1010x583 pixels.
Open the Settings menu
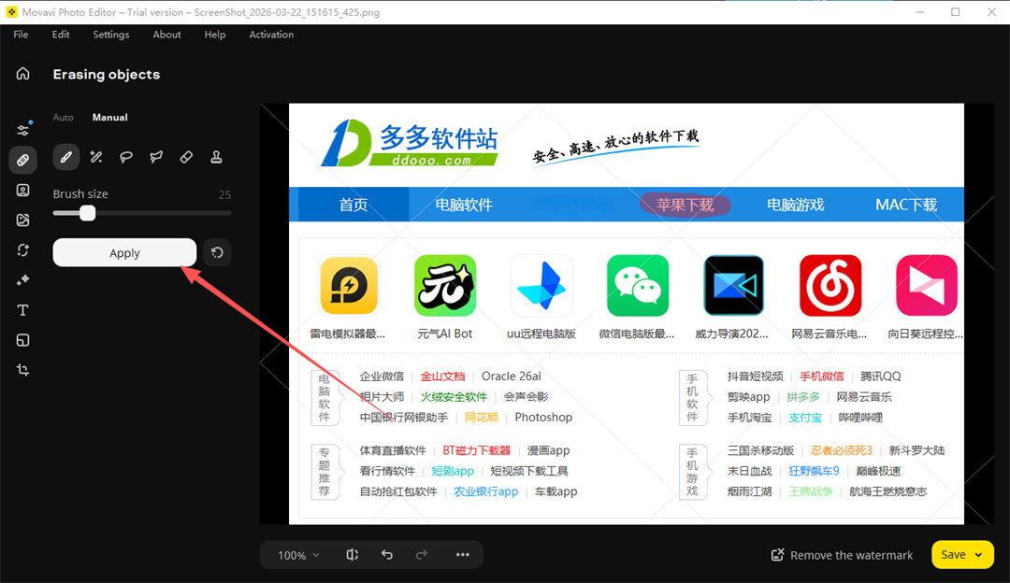tap(110, 35)
